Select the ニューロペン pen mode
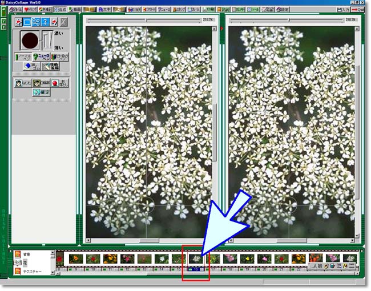The image size is (371, 291). click(42, 57)
